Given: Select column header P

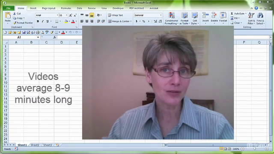Looking at the screenshot, I should coord(244,42).
